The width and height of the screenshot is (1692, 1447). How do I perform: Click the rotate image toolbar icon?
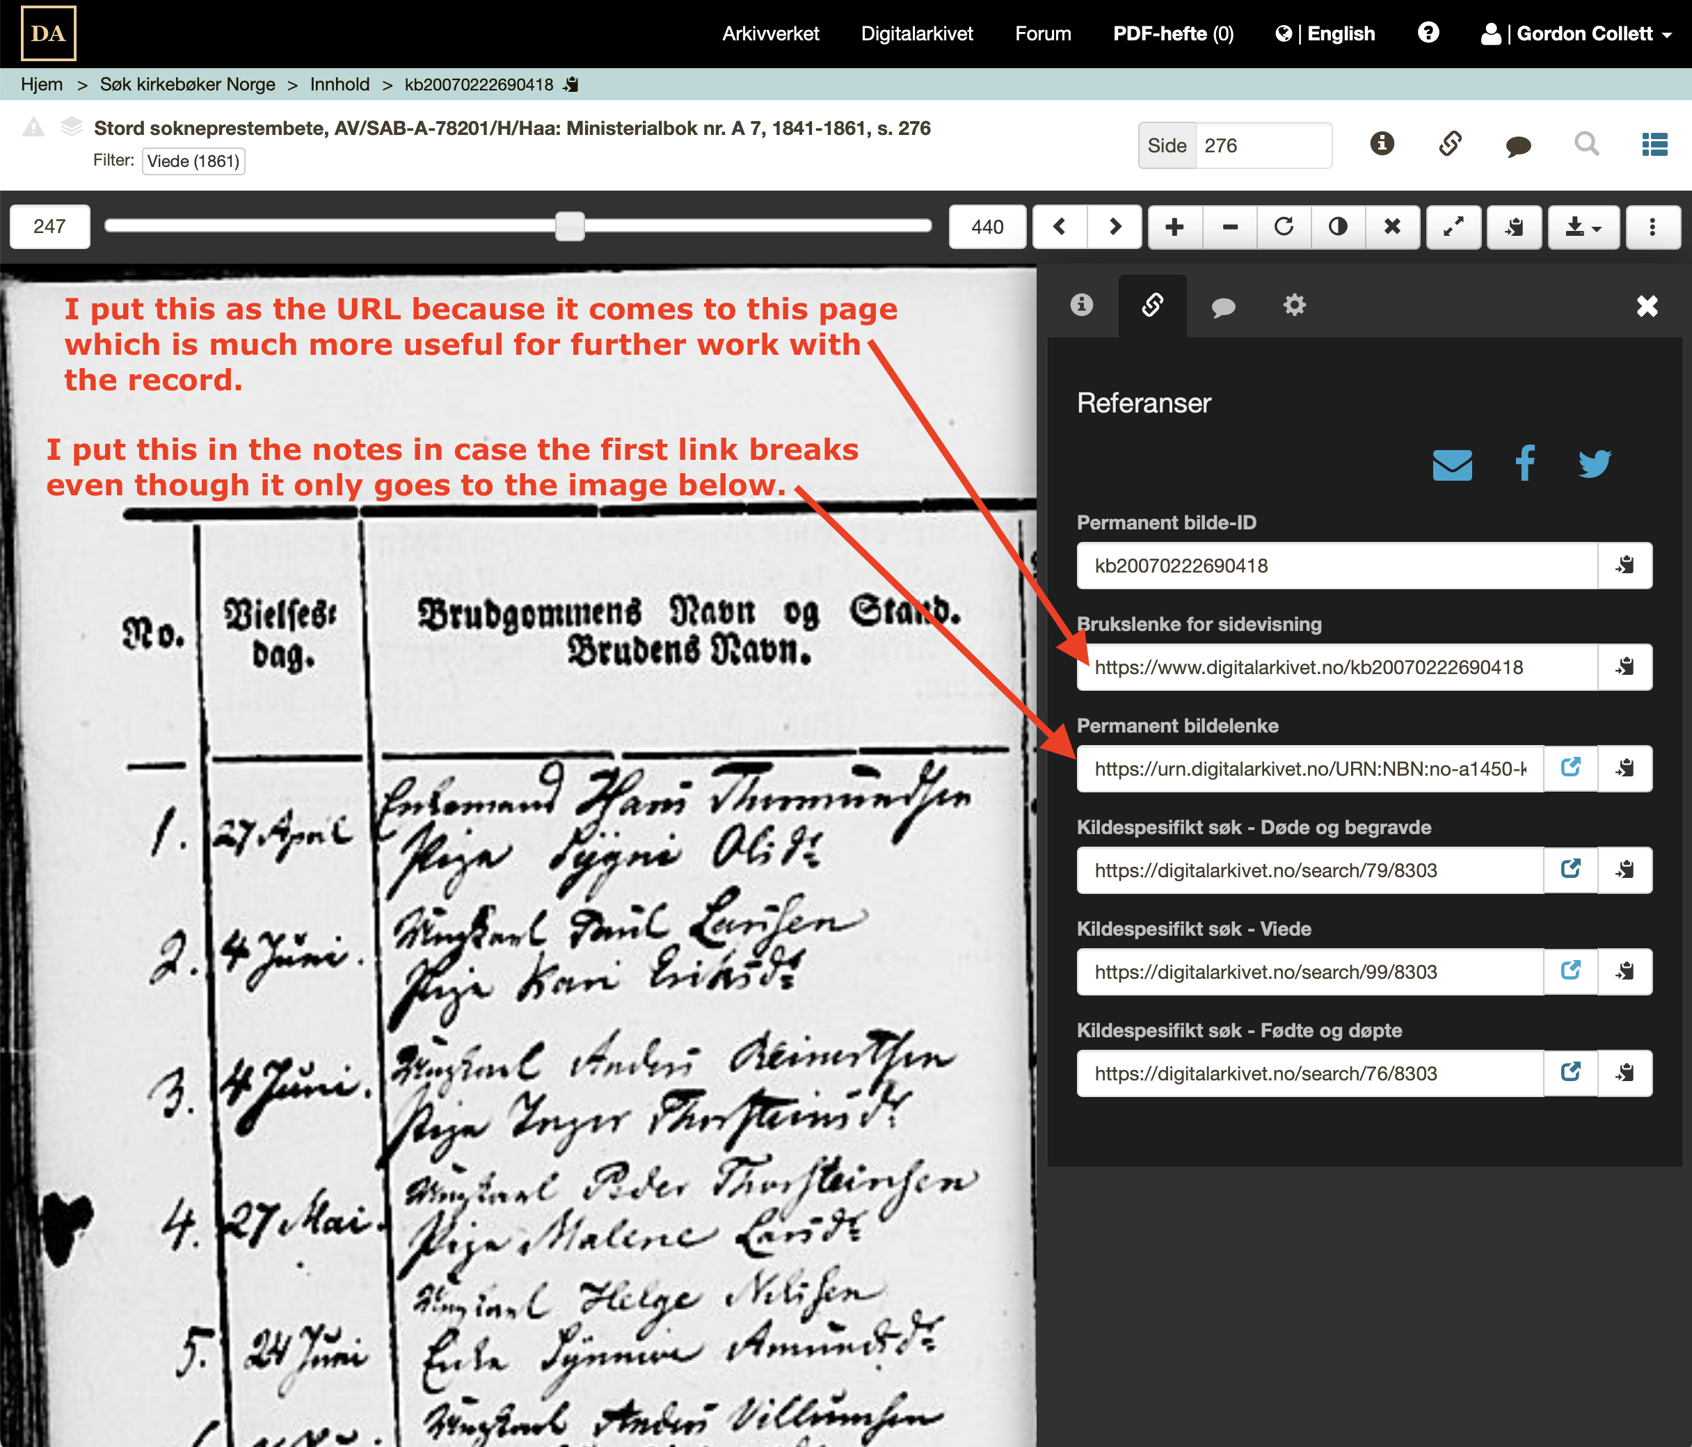pos(1284,226)
